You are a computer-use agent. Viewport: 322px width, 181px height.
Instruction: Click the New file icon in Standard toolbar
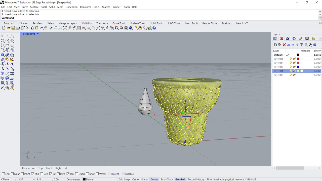click(x=4, y=28)
